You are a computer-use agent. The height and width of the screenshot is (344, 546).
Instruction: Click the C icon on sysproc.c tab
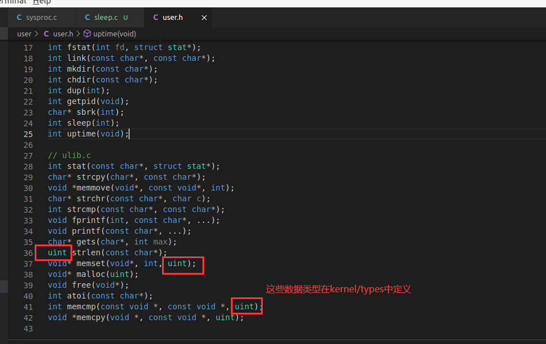[19, 18]
